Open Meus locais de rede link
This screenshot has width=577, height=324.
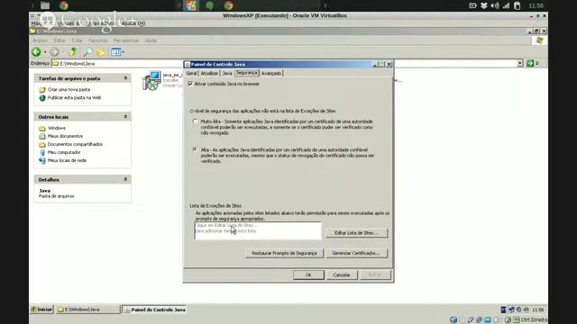tap(67, 160)
